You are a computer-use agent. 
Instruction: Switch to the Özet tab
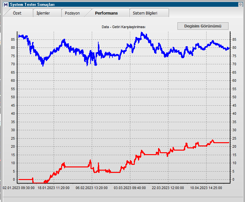(17, 13)
